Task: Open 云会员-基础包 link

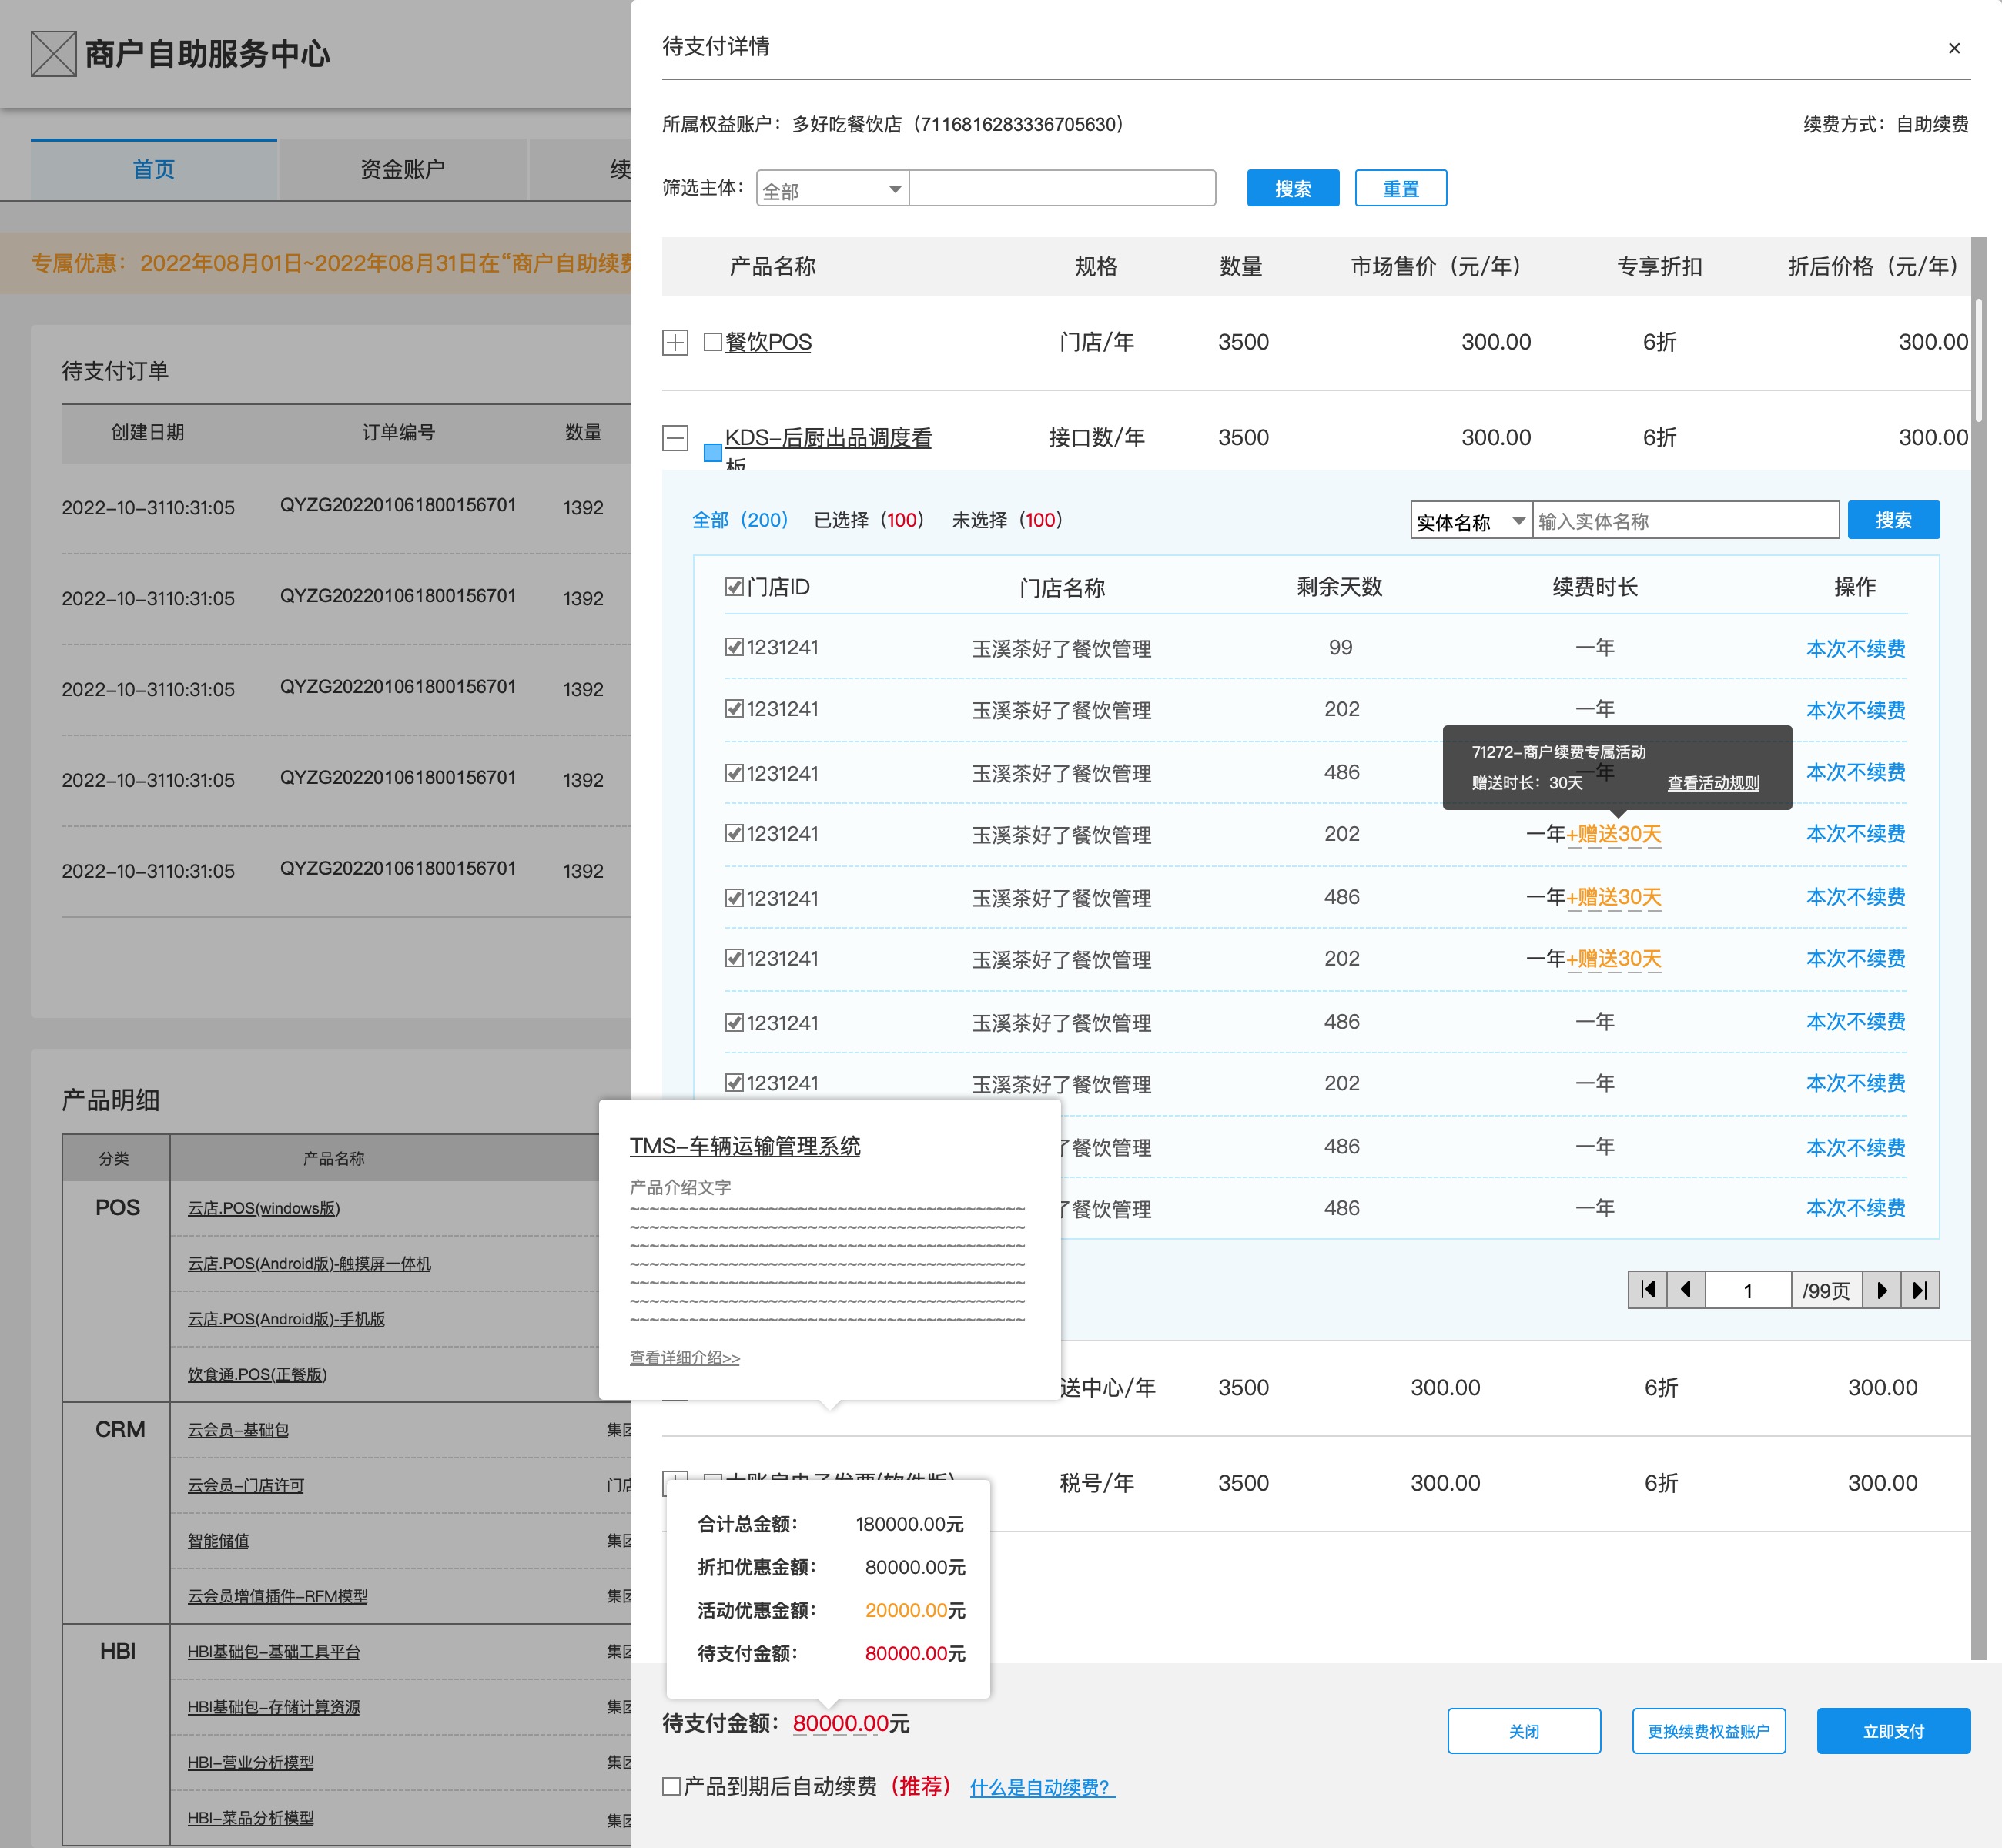Action: click(238, 1430)
